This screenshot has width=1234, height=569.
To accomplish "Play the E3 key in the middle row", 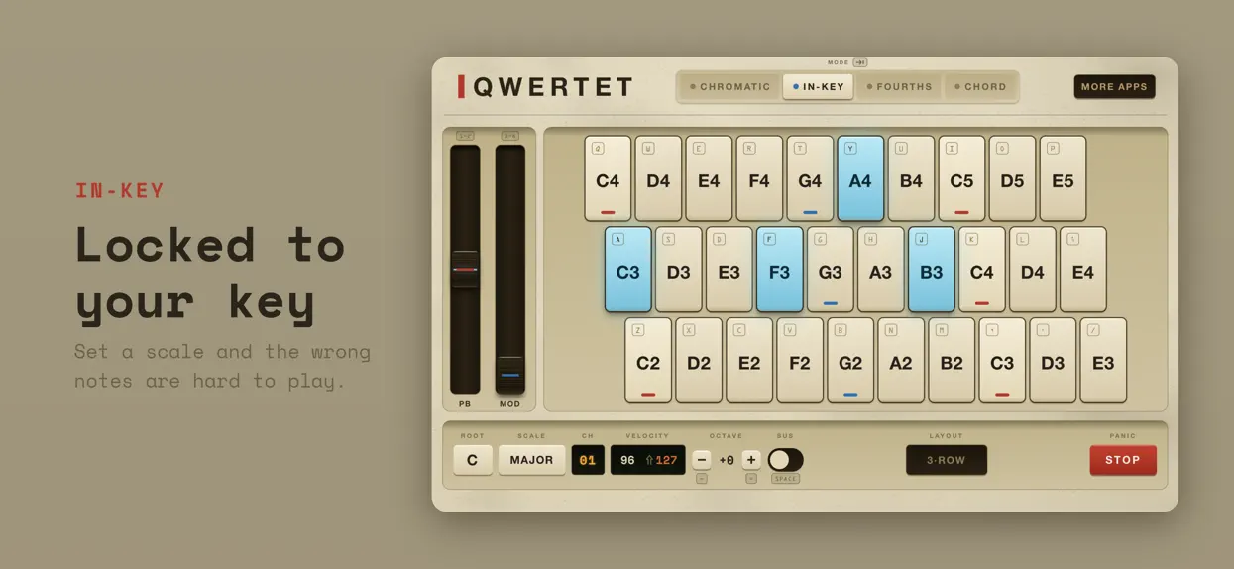I will 729,270.
